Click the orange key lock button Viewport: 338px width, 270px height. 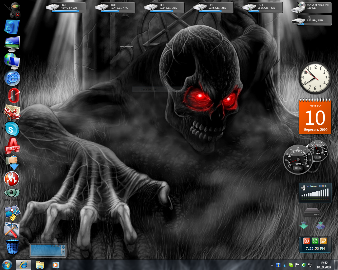[x=323, y=241]
